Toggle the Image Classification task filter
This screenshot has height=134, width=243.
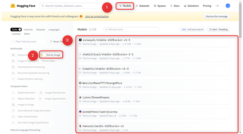[x=53, y=93]
